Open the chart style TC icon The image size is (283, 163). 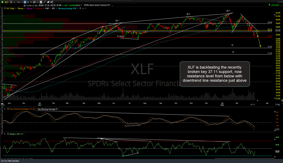34,2
